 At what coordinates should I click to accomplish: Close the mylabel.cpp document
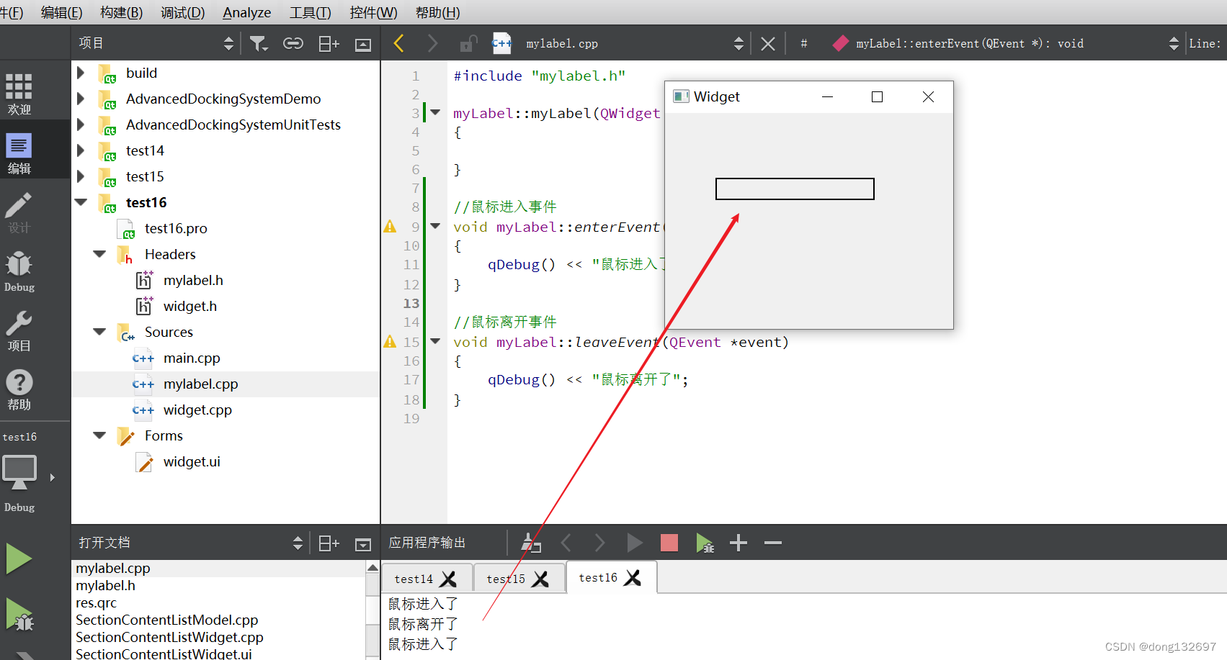[768, 44]
